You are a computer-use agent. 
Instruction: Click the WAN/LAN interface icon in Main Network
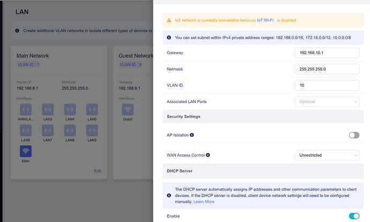[26, 109]
